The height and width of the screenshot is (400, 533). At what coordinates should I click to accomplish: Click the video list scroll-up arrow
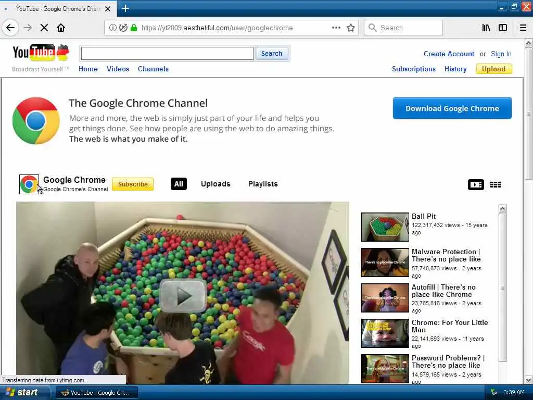pyautogui.click(x=502, y=208)
